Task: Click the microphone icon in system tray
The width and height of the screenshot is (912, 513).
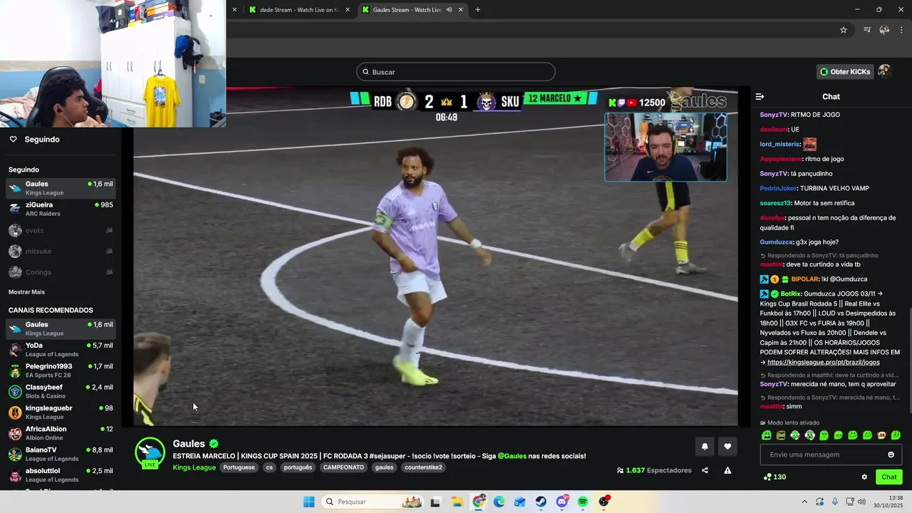Action: point(835,502)
